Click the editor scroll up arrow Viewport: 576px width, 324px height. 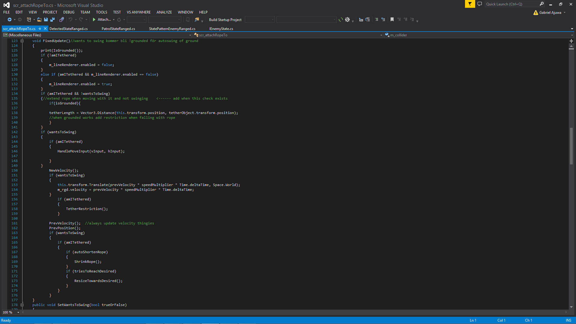pyautogui.click(x=571, y=46)
